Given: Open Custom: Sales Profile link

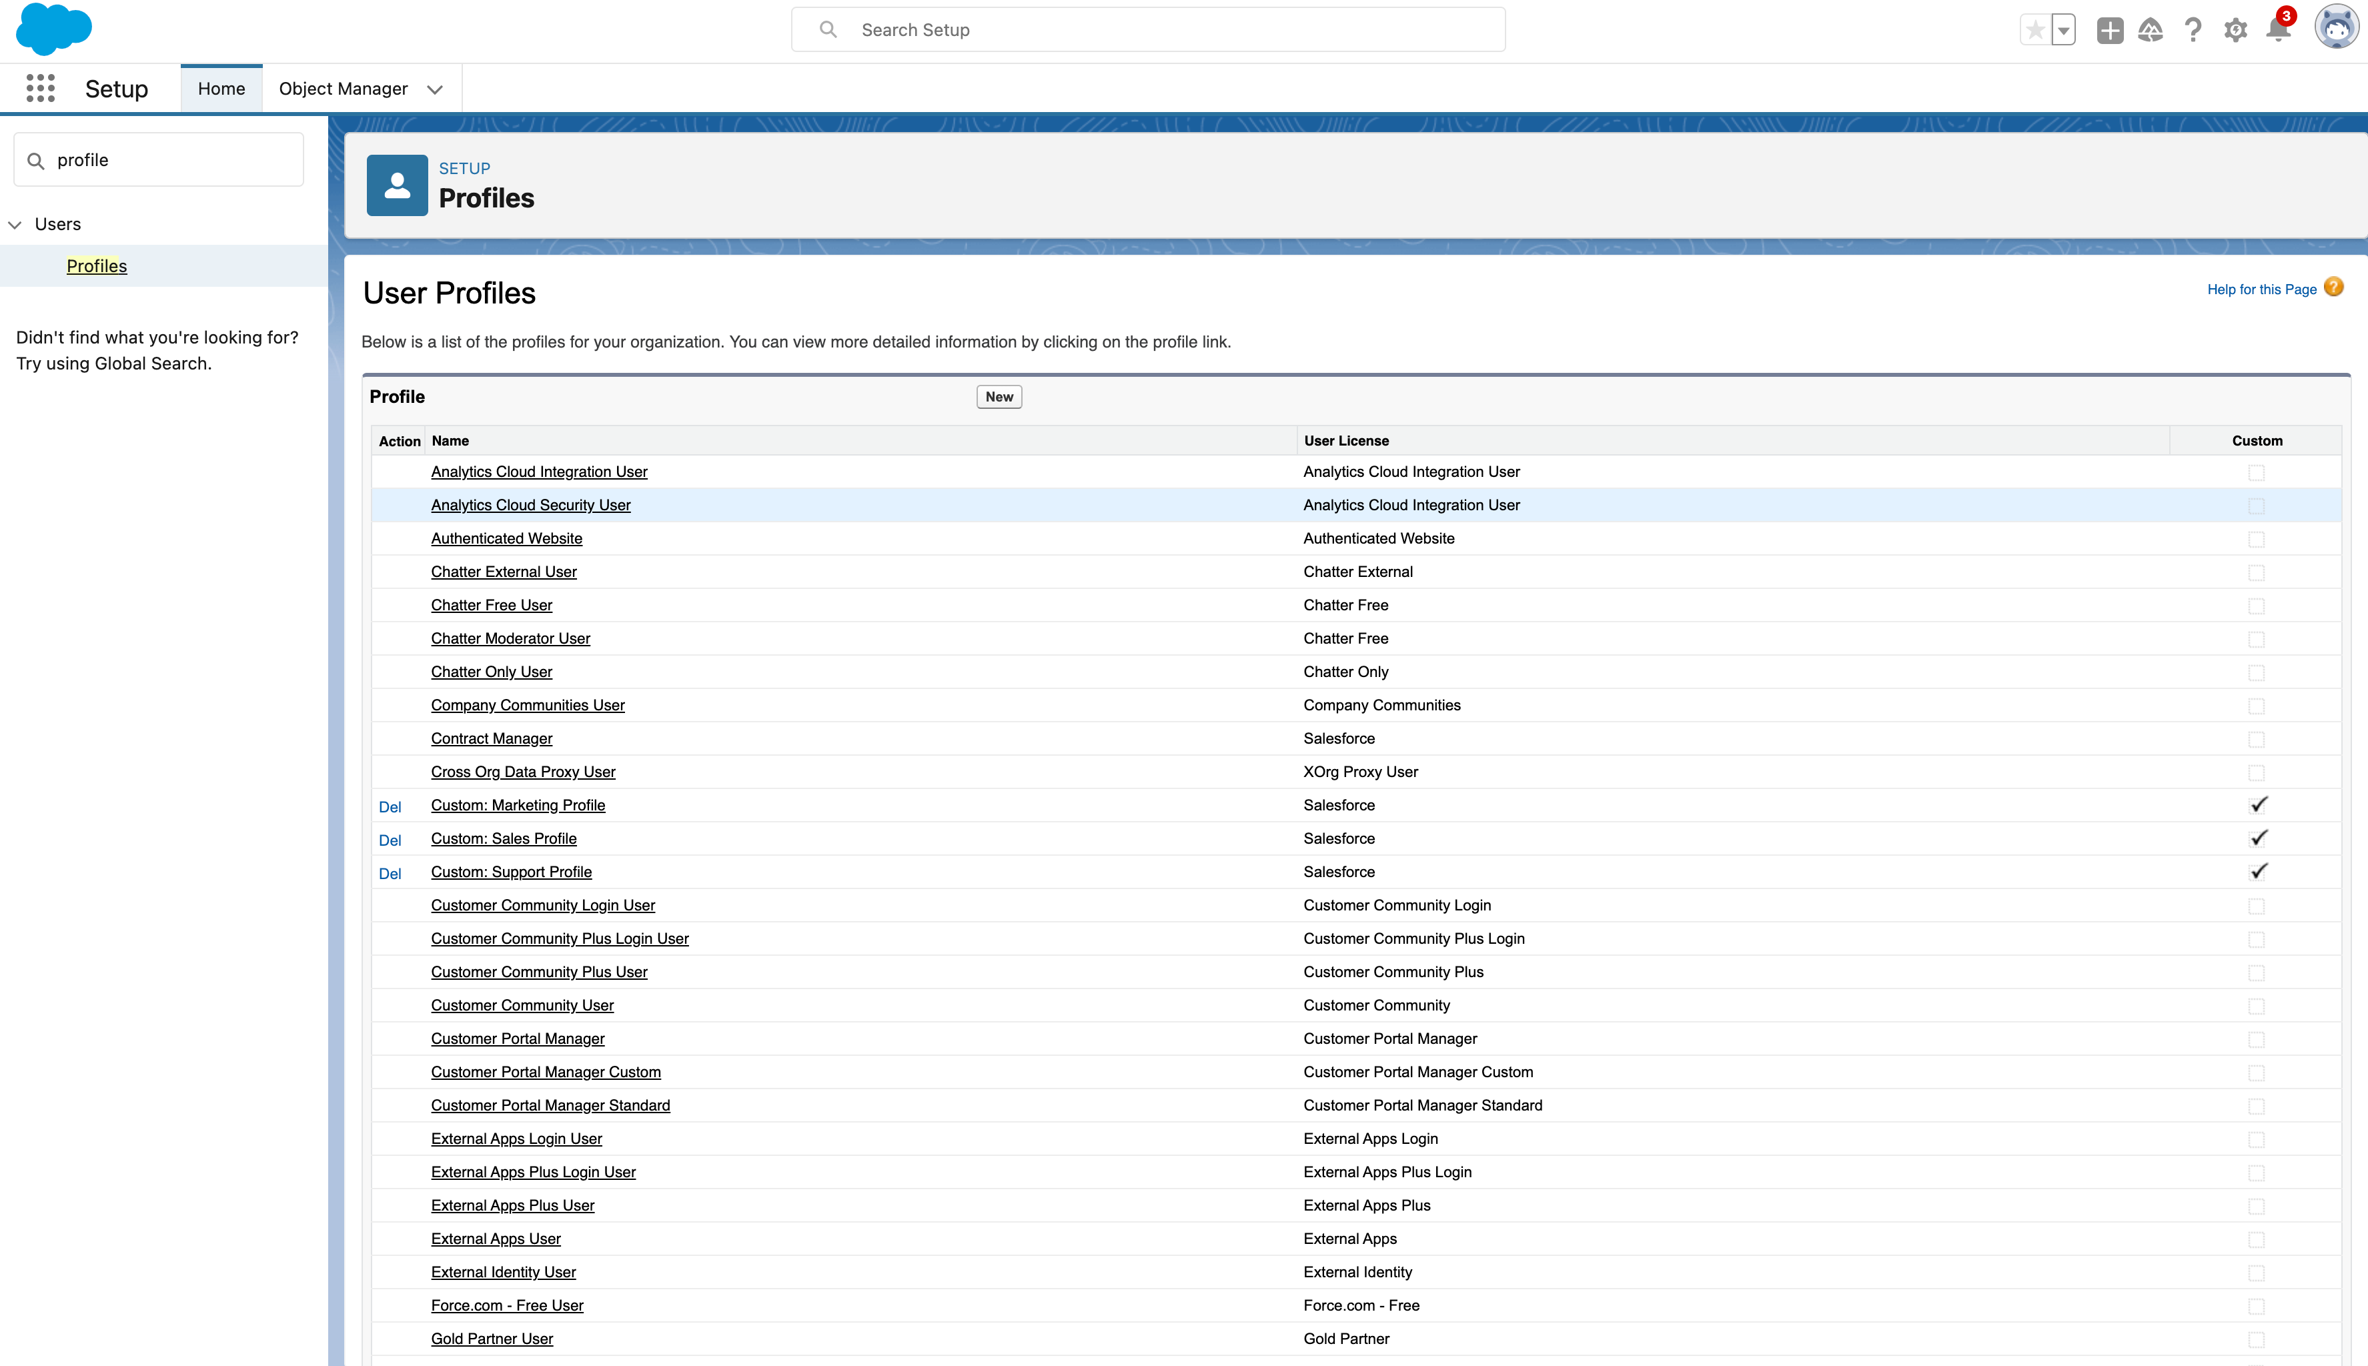Looking at the screenshot, I should pyautogui.click(x=504, y=838).
